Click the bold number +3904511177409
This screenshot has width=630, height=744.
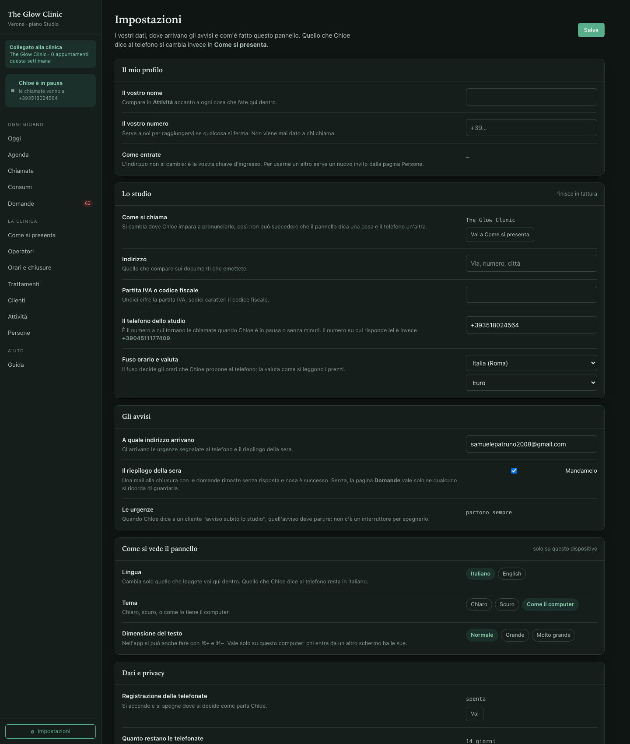(146, 338)
